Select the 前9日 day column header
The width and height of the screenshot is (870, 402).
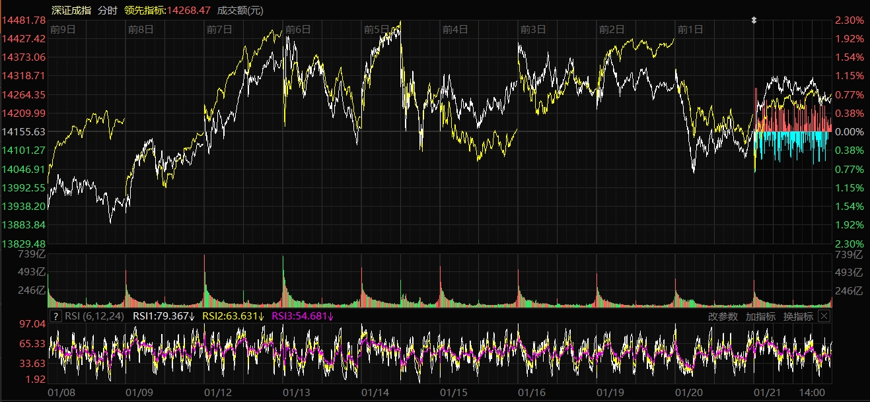pyautogui.click(x=63, y=30)
